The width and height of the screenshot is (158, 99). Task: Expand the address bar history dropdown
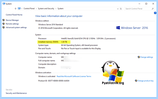[x=118, y=9]
